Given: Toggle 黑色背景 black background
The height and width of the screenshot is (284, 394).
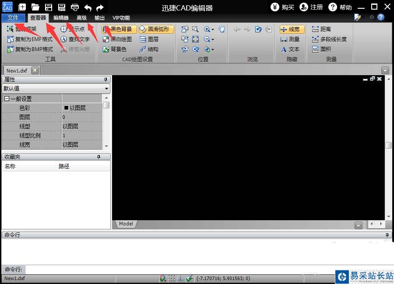Looking at the screenshot, I should (119, 29).
